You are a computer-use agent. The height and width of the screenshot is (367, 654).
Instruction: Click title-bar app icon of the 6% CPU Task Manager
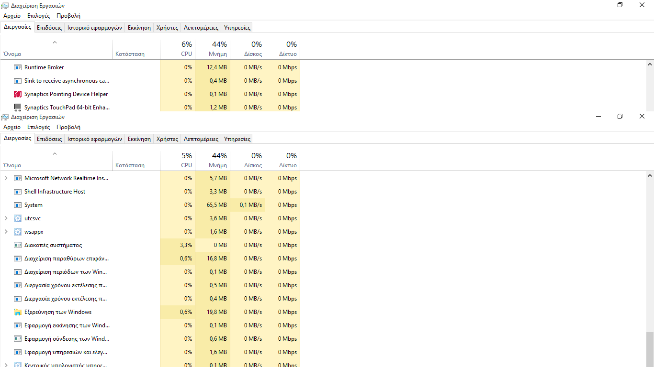[5, 6]
